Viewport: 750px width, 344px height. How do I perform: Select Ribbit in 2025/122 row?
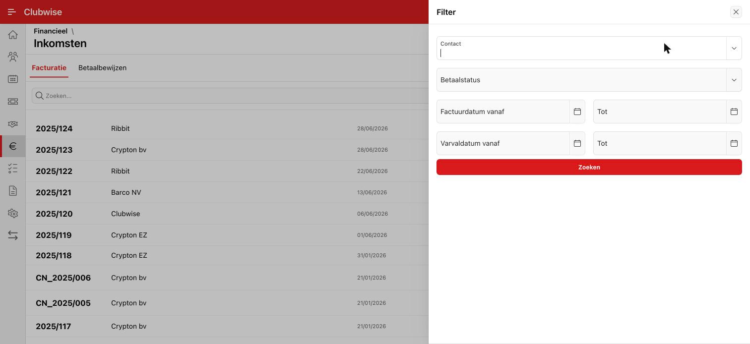tap(120, 171)
